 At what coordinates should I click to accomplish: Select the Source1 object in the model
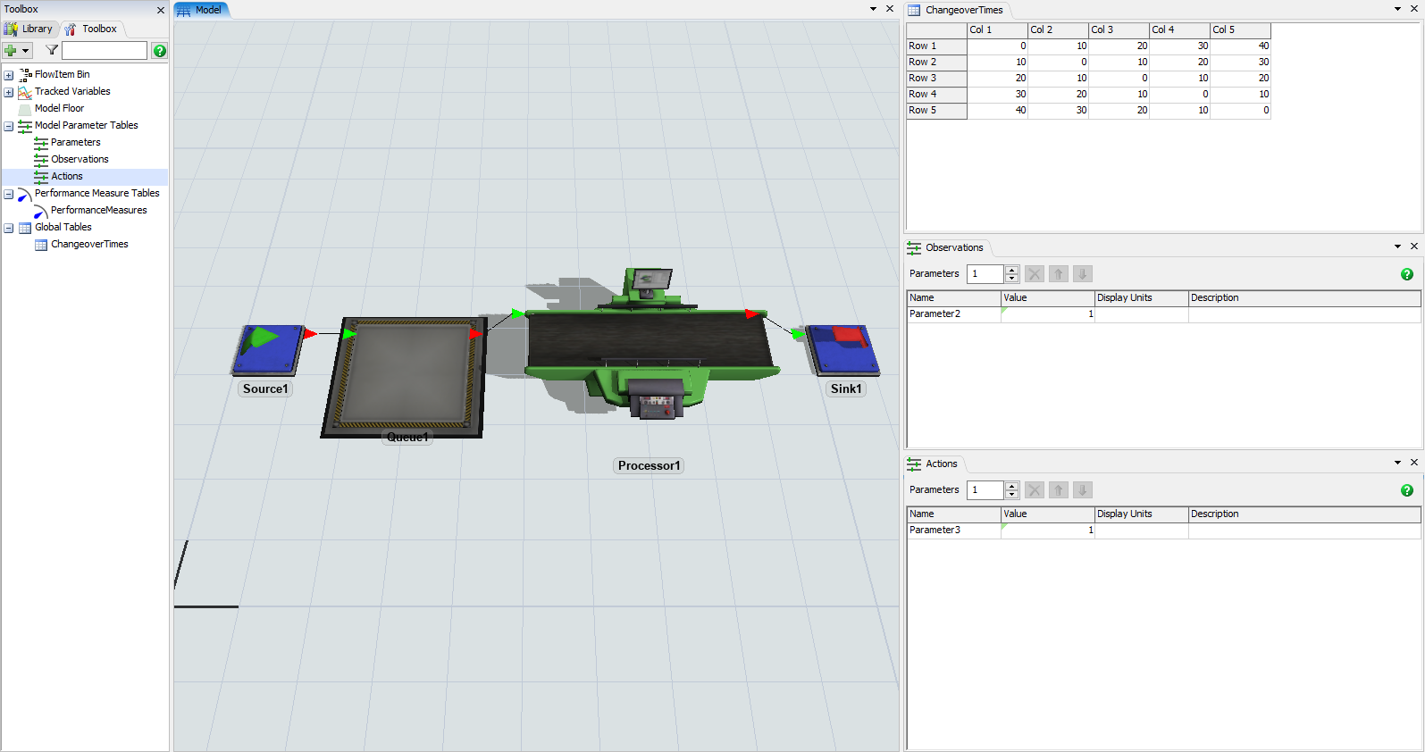point(267,350)
